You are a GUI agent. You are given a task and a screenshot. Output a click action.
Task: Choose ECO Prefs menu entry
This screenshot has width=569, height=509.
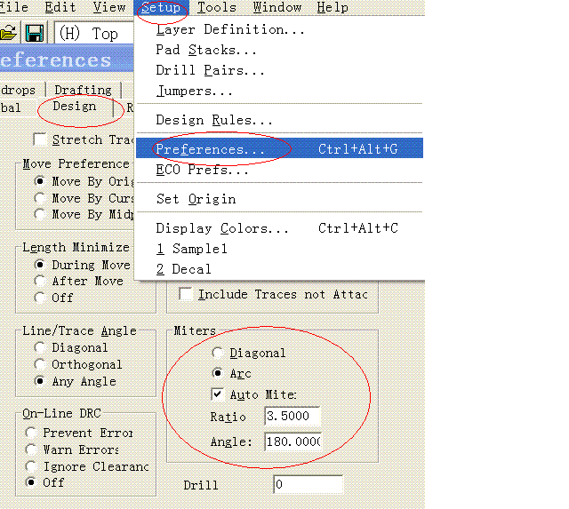279,170
